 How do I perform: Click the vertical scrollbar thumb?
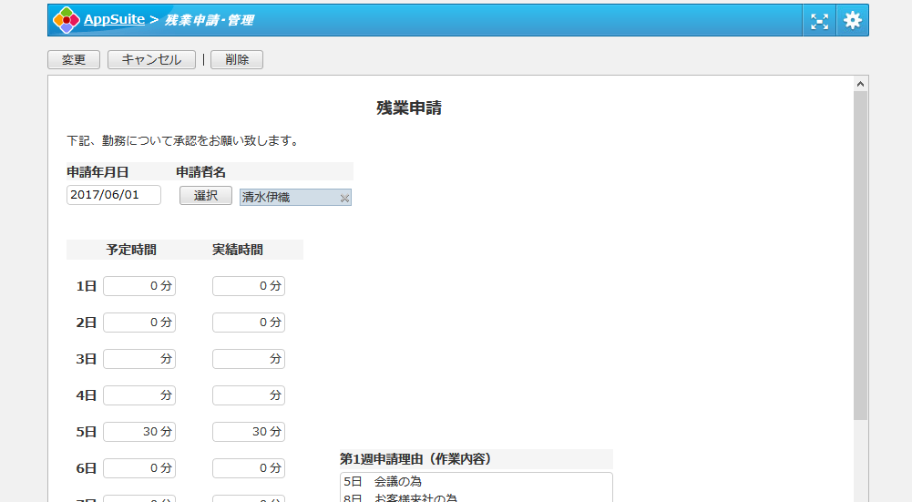point(861,255)
